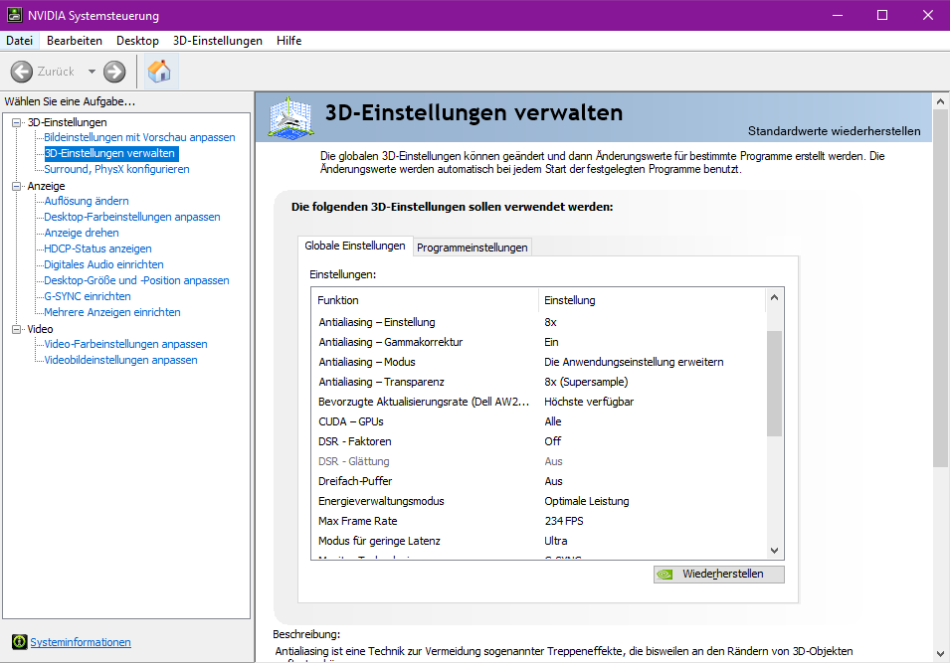Open Desktop-Größe und -Position anpassen

click(x=136, y=280)
